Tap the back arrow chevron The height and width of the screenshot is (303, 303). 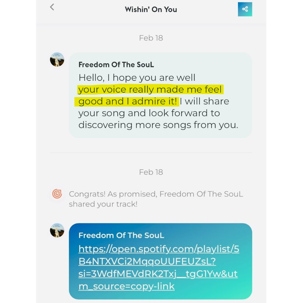tap(52, 7)
